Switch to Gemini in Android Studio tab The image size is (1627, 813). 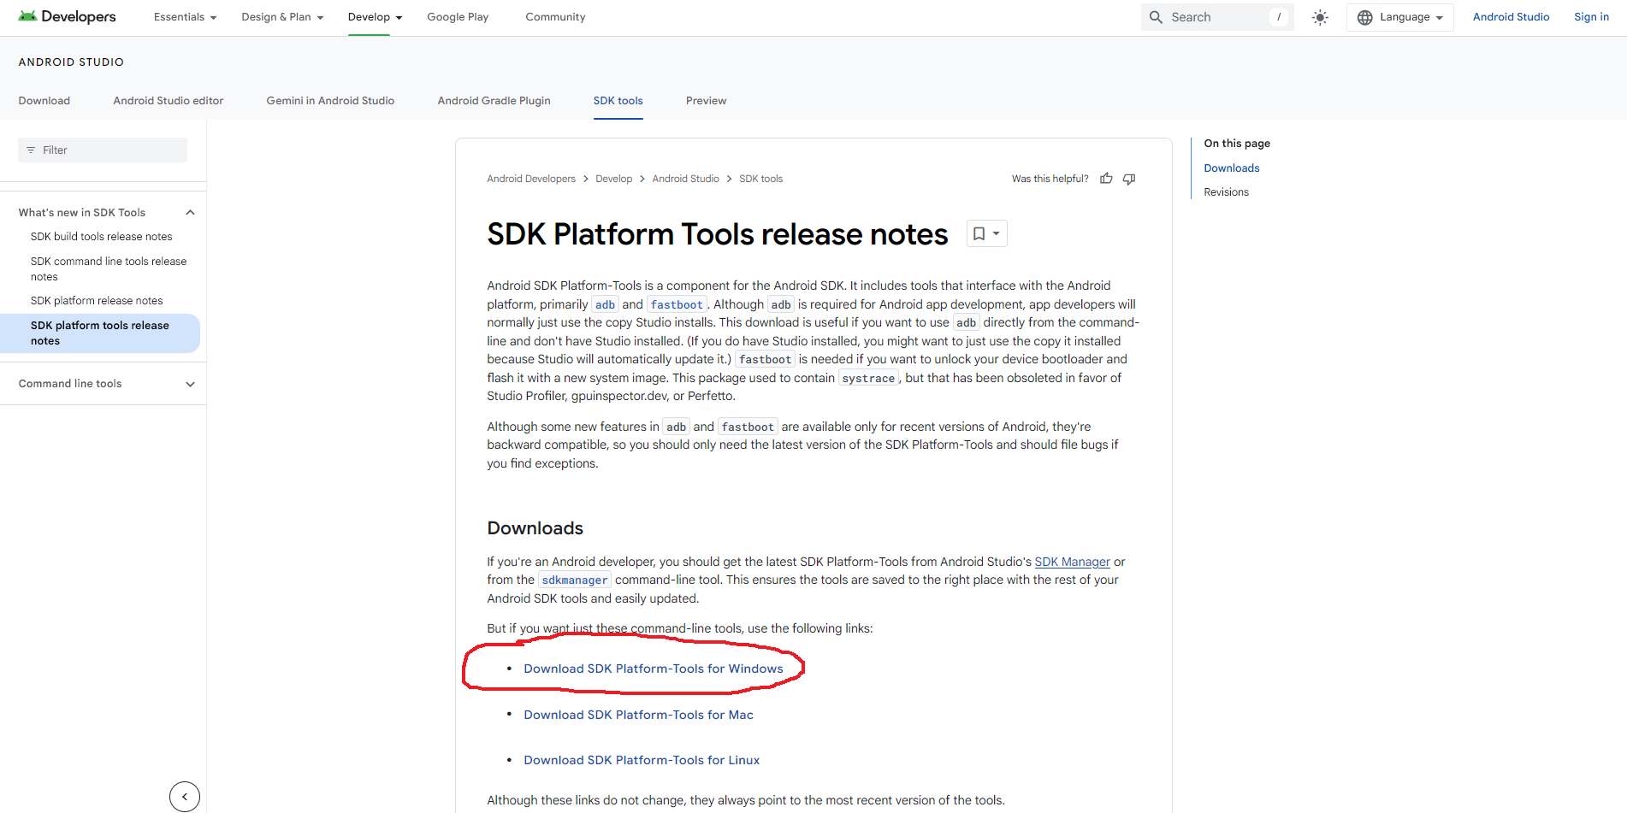coord(330,101)
